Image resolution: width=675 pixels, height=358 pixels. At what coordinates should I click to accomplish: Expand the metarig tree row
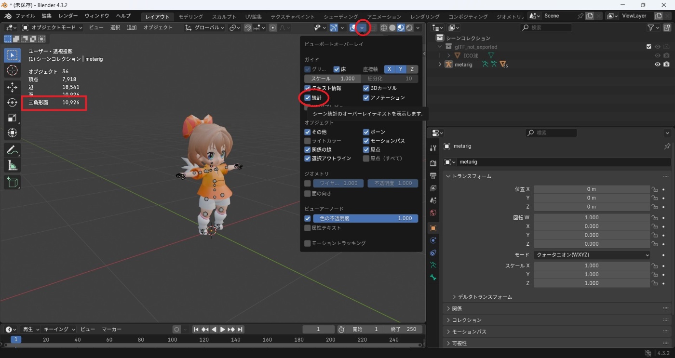(x=440, y=65)
